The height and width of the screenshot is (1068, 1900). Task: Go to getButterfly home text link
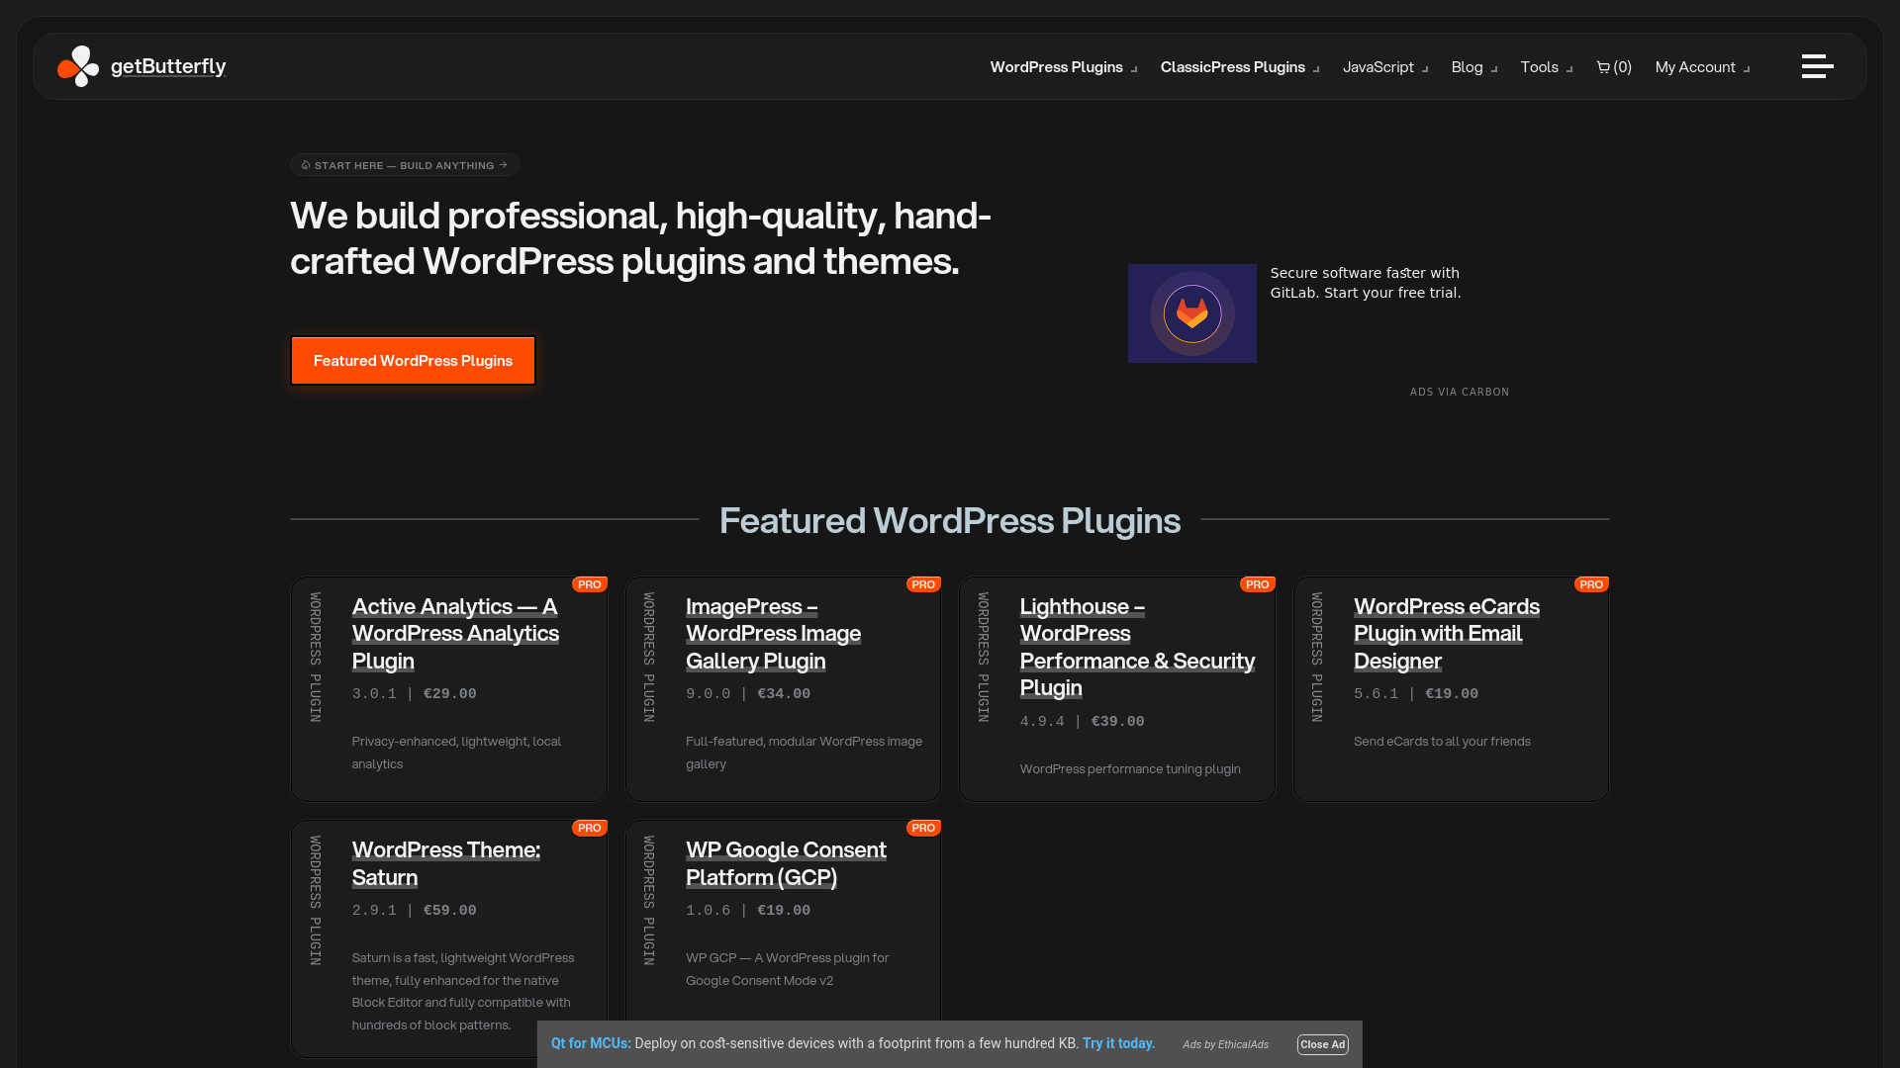coord(168,66)
